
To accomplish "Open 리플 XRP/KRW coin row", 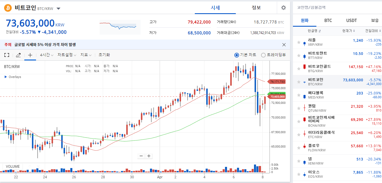I will click(337, 42).
